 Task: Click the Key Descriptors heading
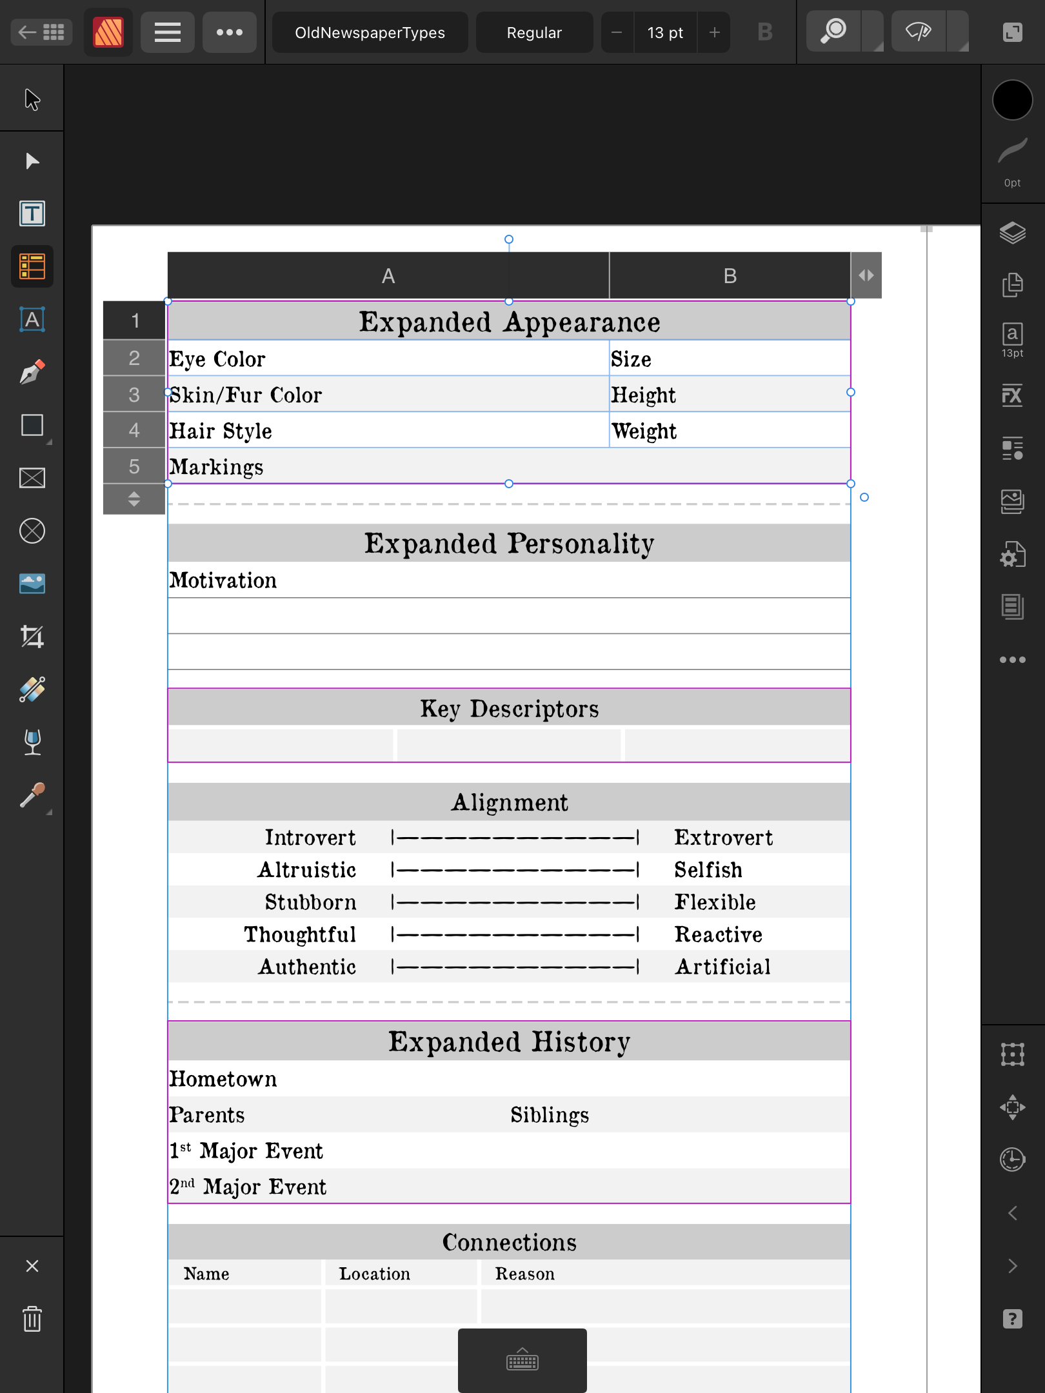point(509,708)
